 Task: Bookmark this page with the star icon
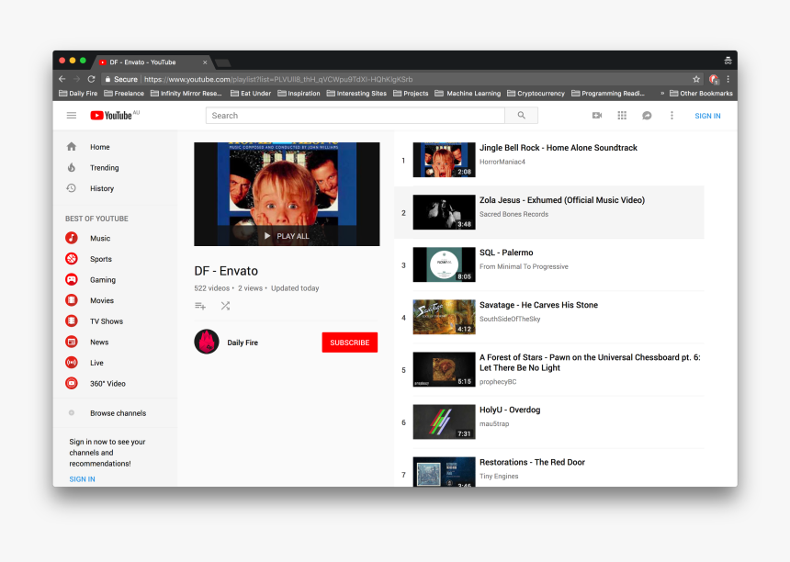tap(696, 79)
